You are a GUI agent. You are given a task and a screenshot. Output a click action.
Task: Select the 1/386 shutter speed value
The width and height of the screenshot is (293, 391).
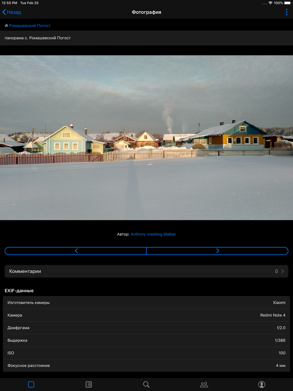click(280, 340)
